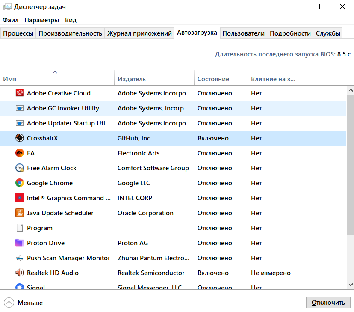Click the INTEL CORP publisher cell
354x312 pixels.
tap(135, 198)
